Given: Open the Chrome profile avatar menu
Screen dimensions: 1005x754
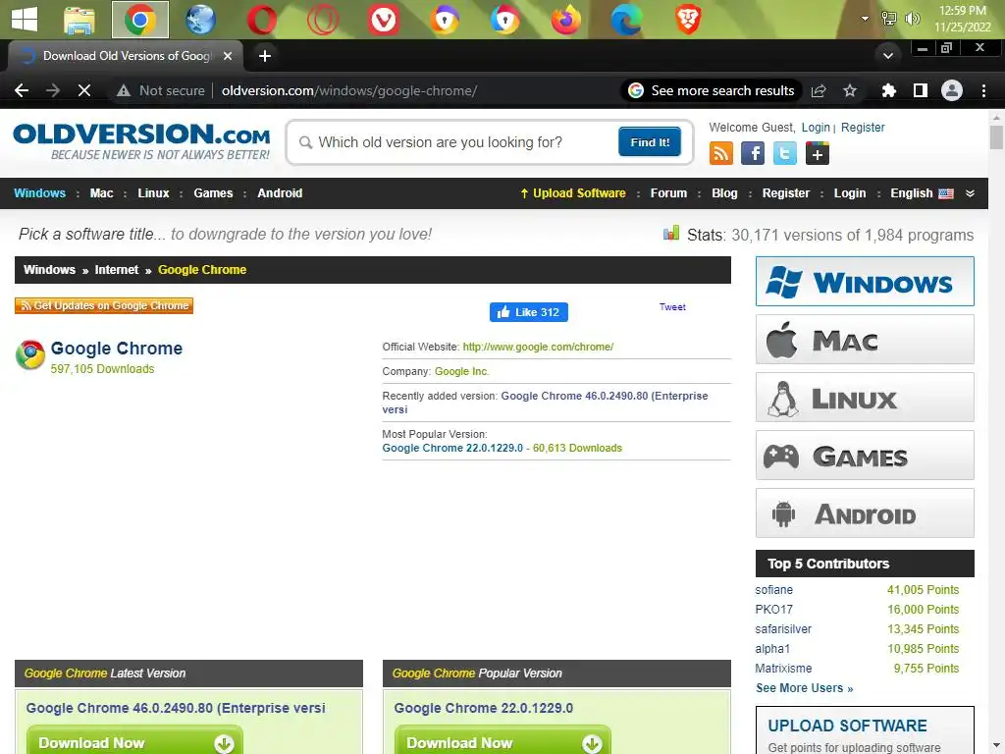Looking at the screenshot, I should coord(952,90).
